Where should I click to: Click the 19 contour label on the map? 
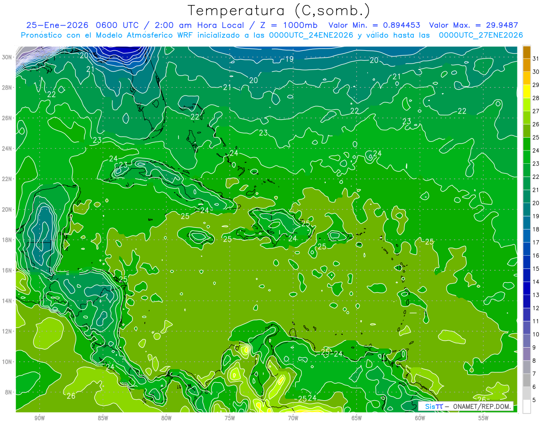point(289,59)
